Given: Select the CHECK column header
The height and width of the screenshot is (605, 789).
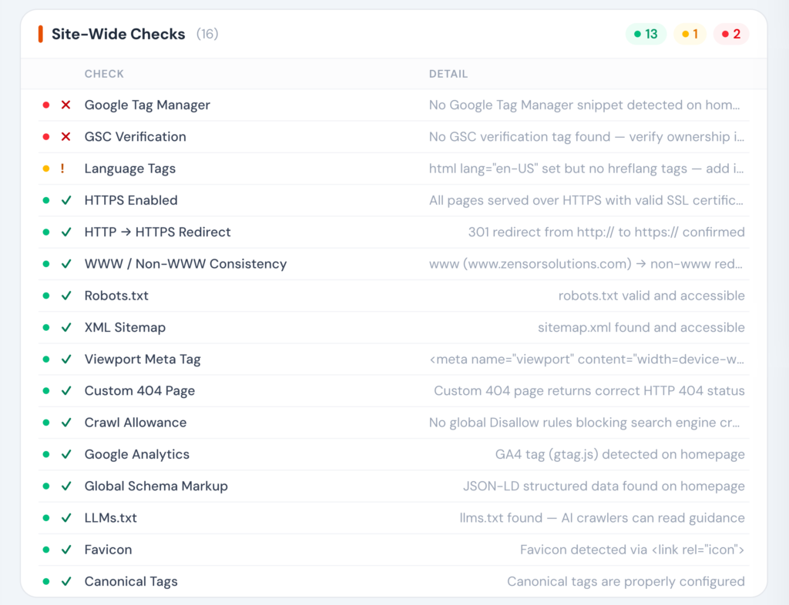Looking at the screenshot, I should coord(104,74).
